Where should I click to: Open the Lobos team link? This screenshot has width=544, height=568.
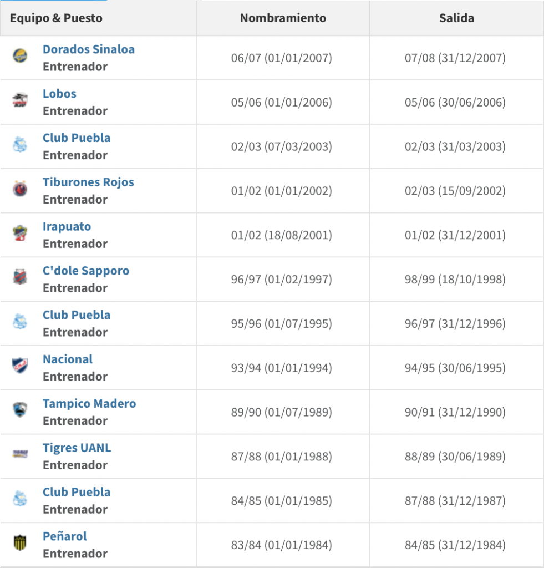coord(59,94)
